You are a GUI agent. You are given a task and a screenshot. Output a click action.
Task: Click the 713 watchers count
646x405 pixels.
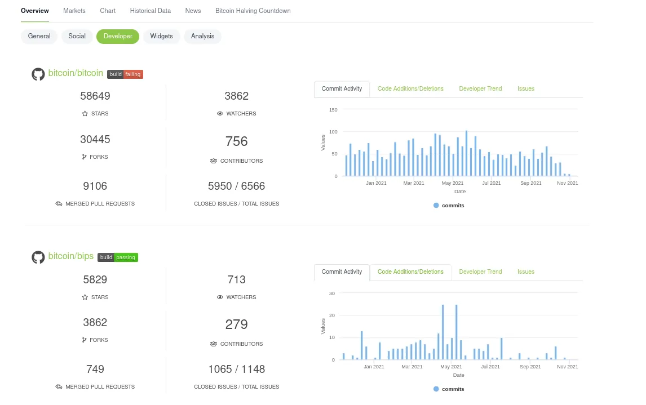[x=237, y=279]
